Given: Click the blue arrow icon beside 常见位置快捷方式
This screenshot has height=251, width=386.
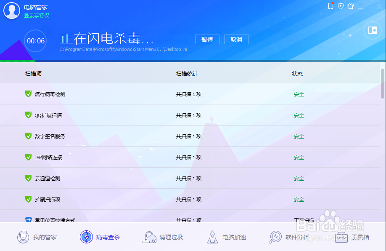Looking at the screenshot, I should [x=28, y=219].
